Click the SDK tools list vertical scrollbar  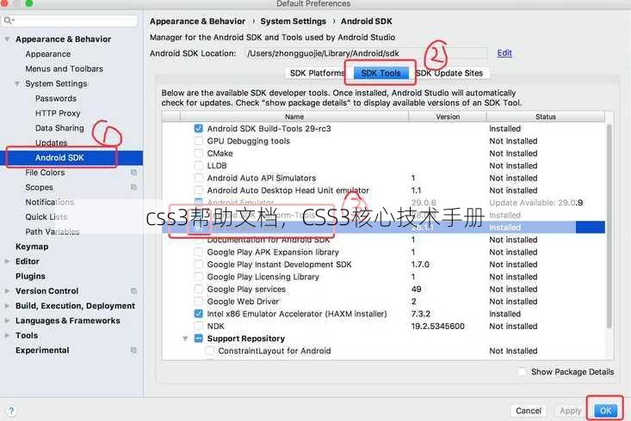point(609,226)
